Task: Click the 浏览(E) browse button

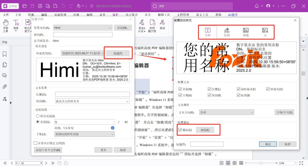Action: point(205,130)
